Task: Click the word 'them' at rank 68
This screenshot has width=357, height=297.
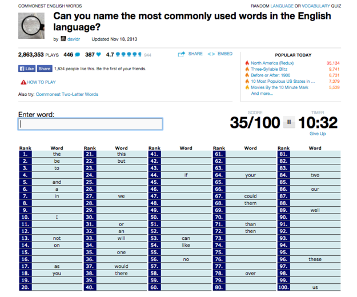Action: [250, 203]
